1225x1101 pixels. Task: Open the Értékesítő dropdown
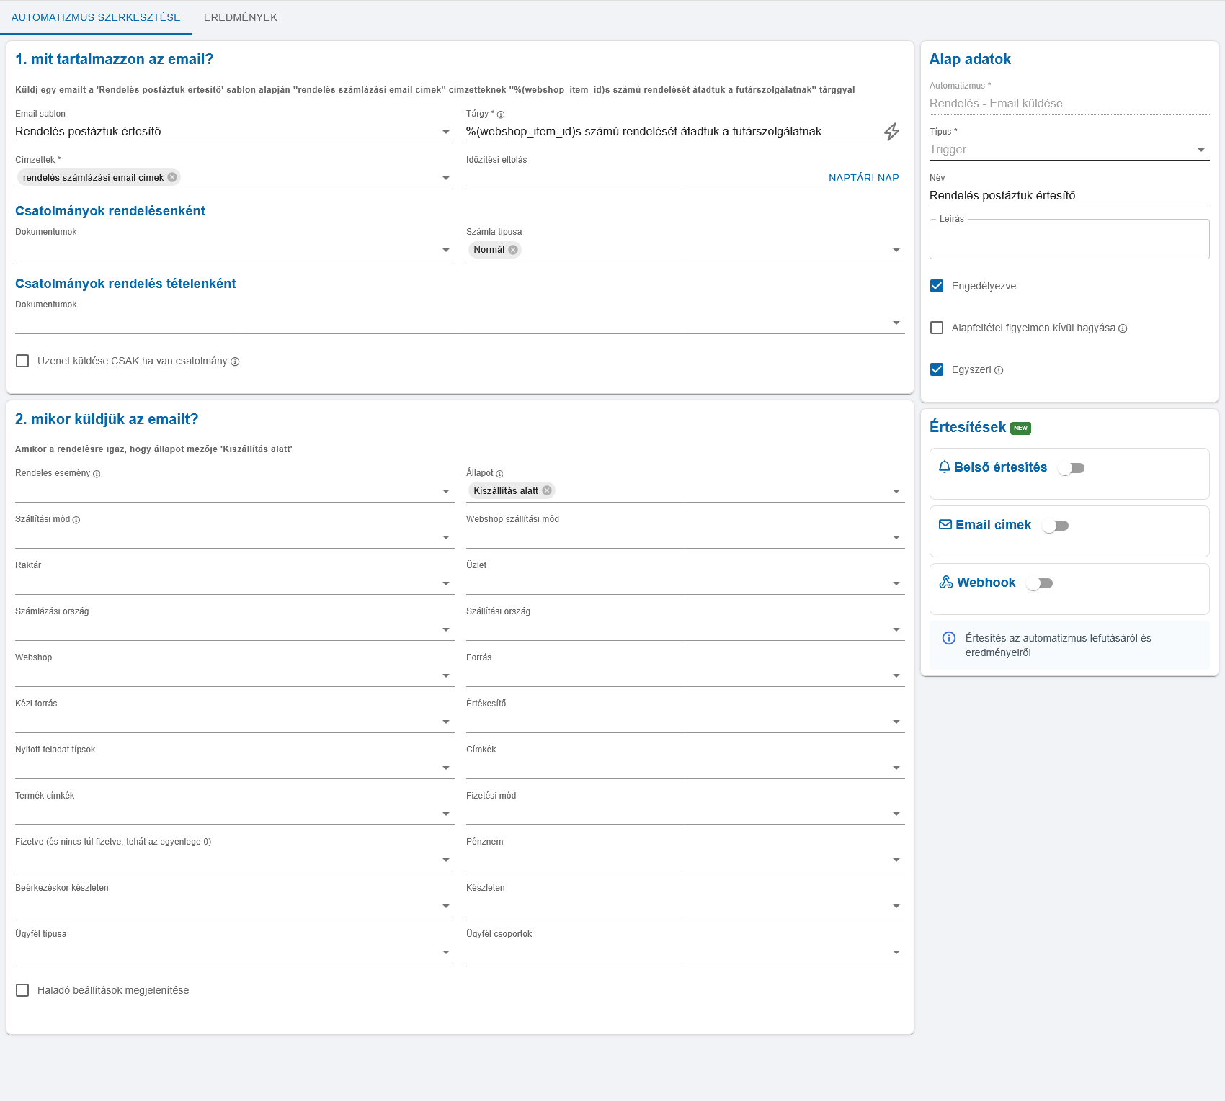685,722
